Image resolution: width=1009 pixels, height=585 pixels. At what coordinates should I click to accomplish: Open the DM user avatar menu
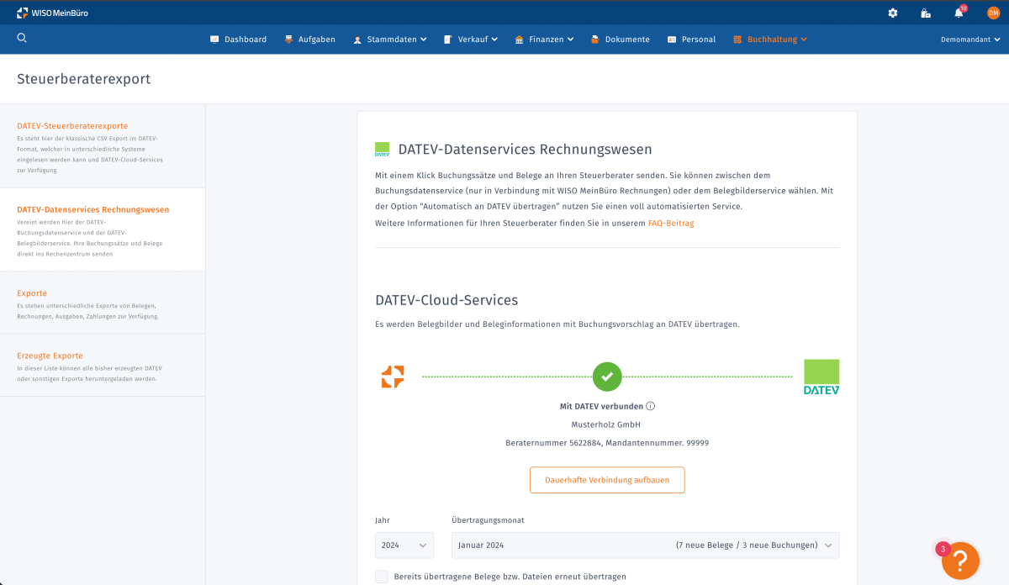click(x=993, y=13)
